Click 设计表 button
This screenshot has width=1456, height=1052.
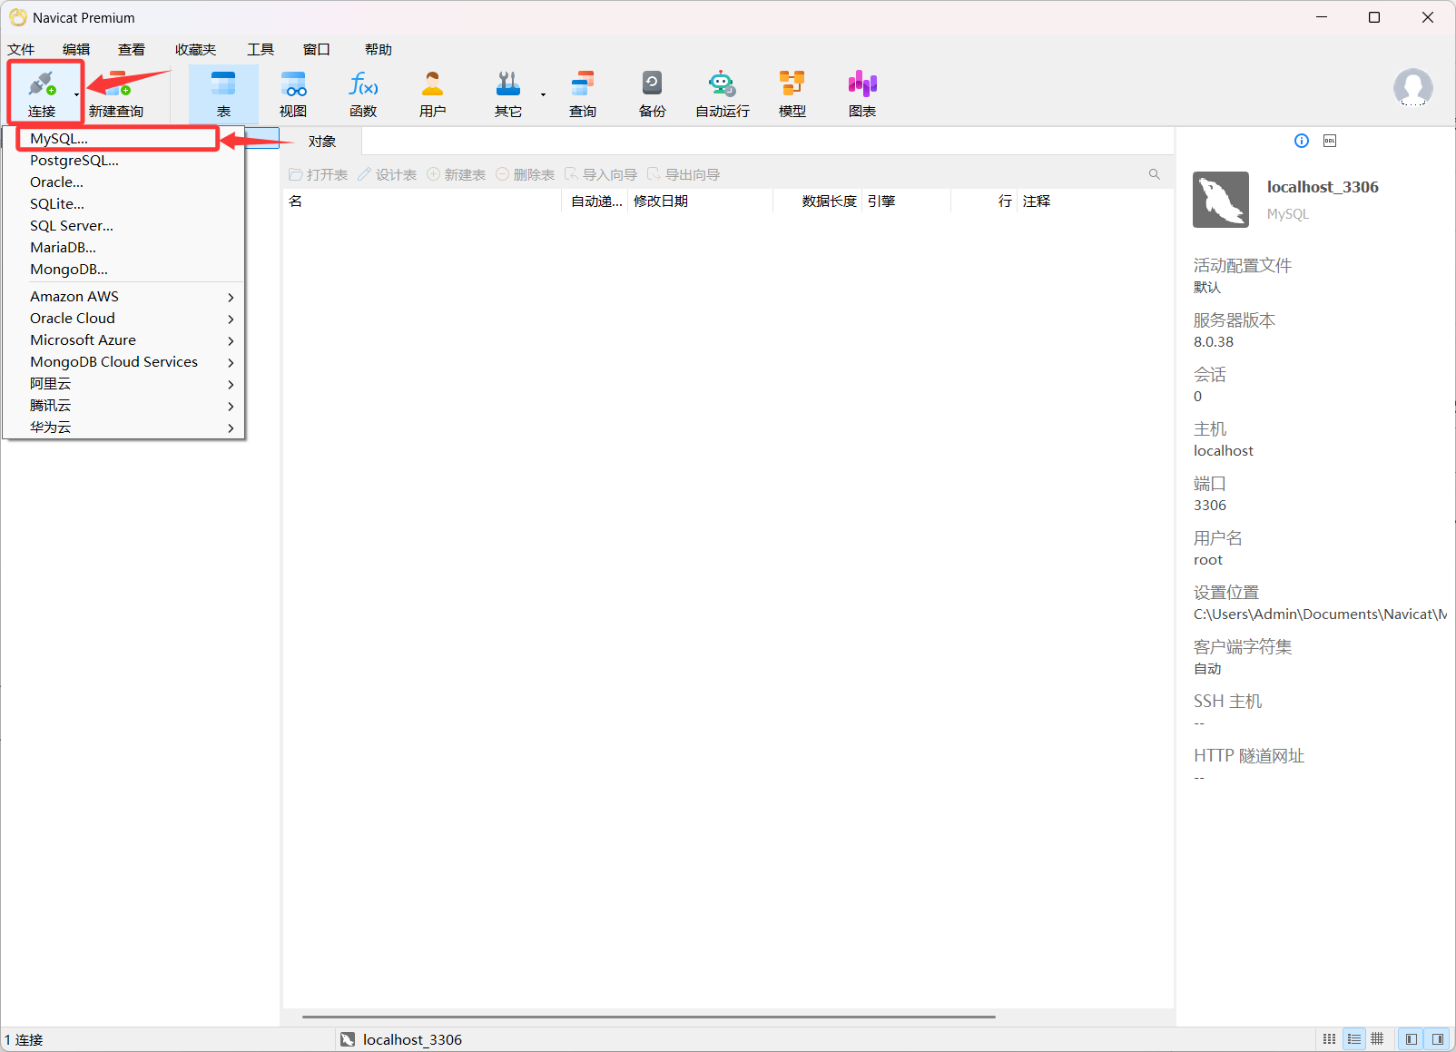coord(388,174)
